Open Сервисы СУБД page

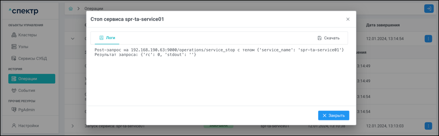32,58
